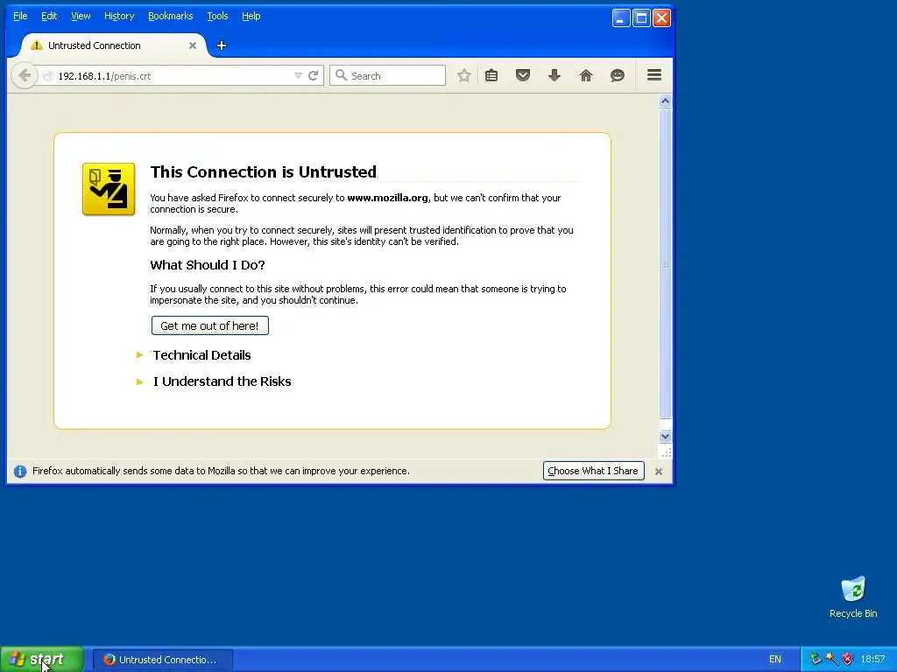
Task: Select the Untrusted Connection tab
Action: pos(113,45)
